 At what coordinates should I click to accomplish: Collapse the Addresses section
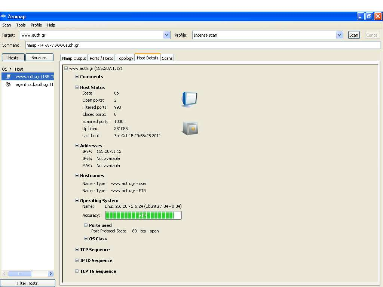(x=77, y=145)
